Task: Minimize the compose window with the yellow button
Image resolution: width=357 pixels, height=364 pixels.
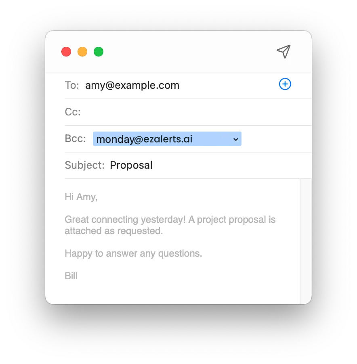Action: click(x=82, y=52)
